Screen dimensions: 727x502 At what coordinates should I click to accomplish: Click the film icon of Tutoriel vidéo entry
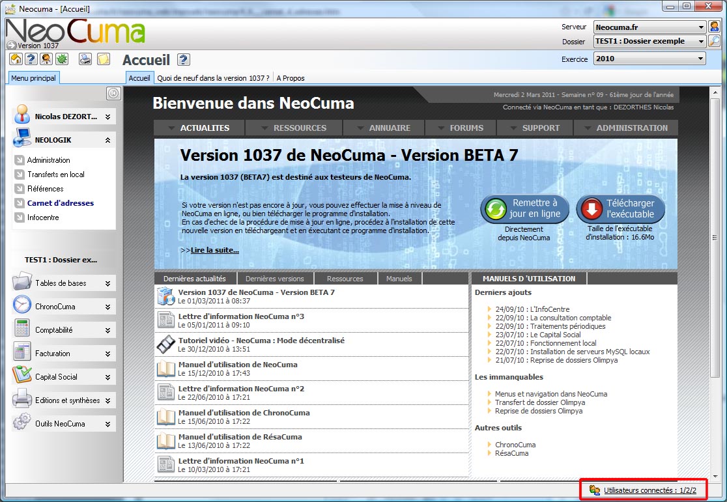coord(165,344)
